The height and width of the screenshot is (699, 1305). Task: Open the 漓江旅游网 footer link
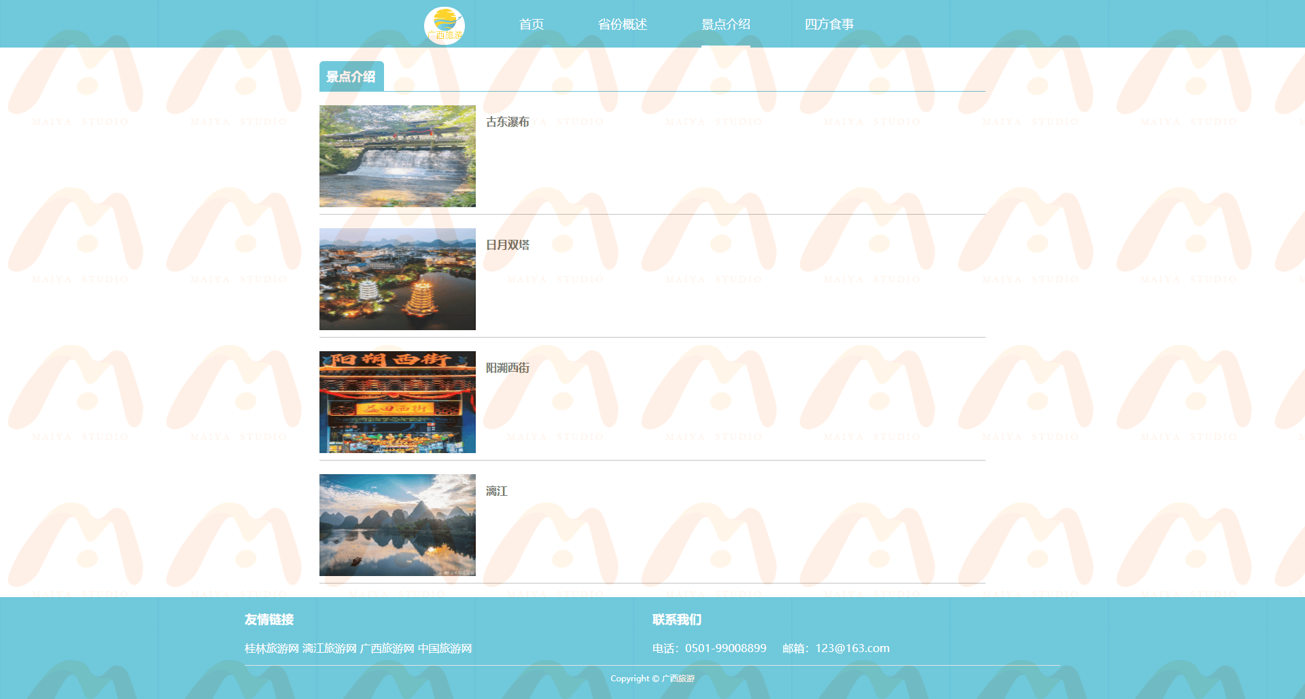(330, 649)
